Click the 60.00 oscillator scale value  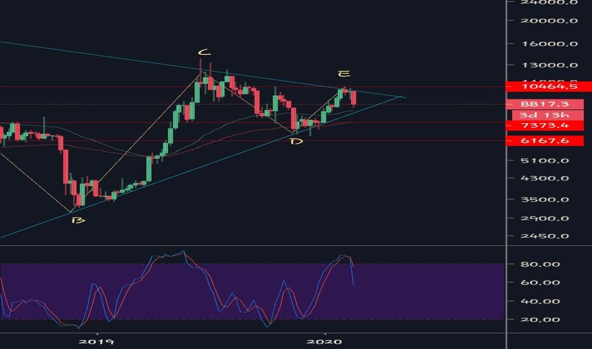pyautogui.click(x=541, y=282)
